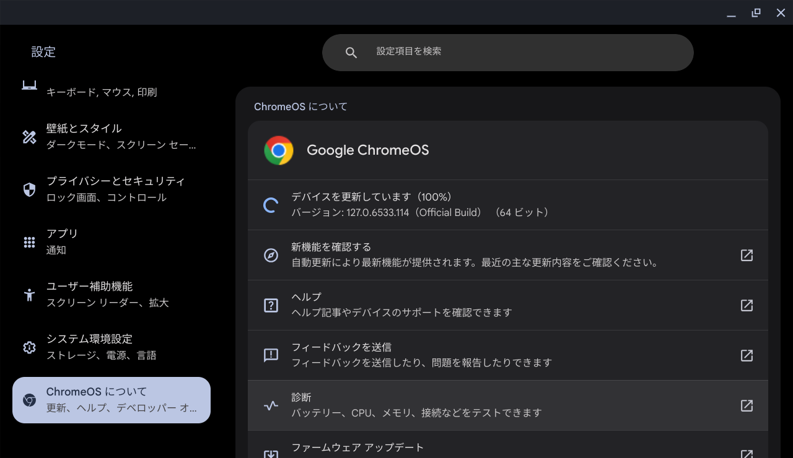Open the 新機能を確認する external link
The image size is (793, 458).
746,255
